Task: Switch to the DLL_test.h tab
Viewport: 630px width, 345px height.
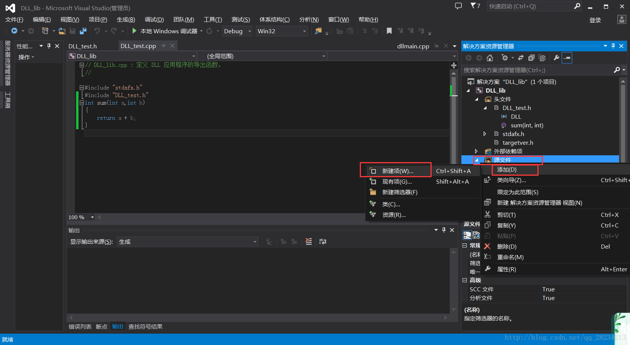Action: pyautogui.click(x=83, y=46)
